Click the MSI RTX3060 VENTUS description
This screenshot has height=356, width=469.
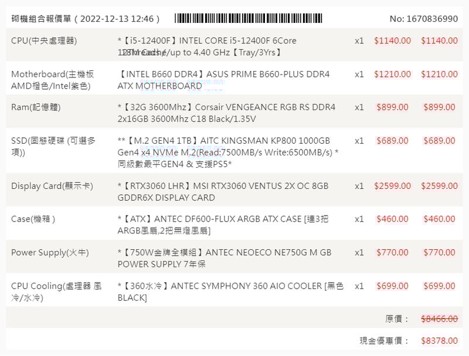(223, 192)
